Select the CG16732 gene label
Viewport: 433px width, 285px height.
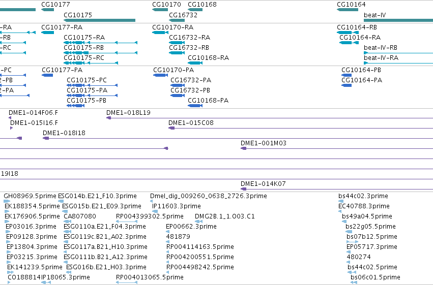pyautogui.click(x=183, y=15)
